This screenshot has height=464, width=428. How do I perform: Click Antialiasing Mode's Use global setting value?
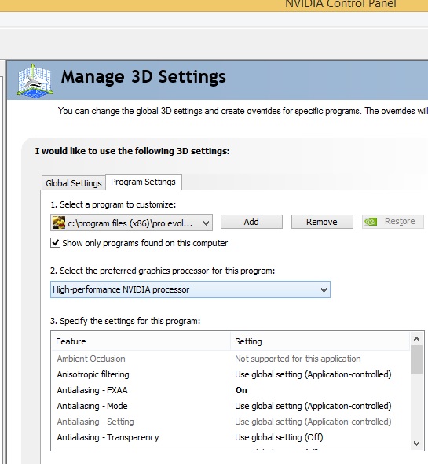[x=313, y=406]
